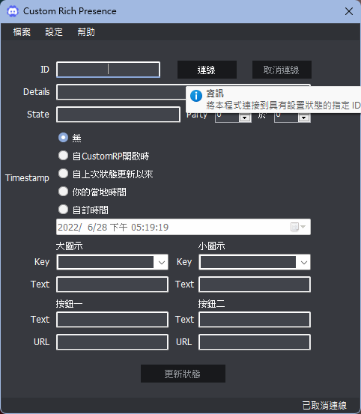Focus the State text input field
This screenshot has width=361, height=414.
coord(118,115)
